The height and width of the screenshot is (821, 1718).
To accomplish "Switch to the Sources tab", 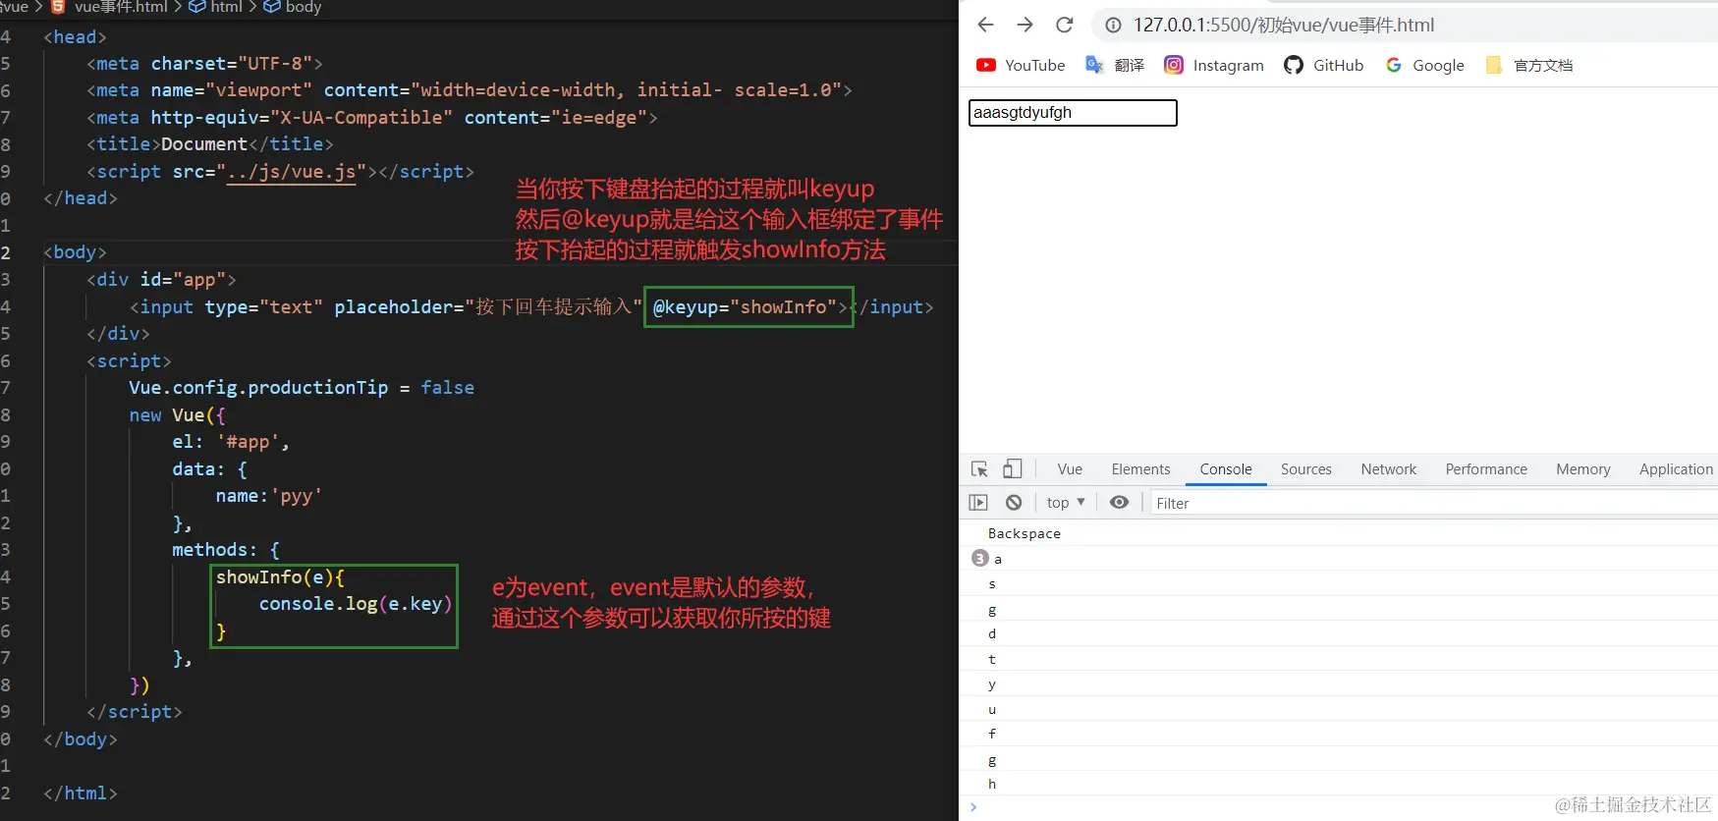I will coord(1305,469).
